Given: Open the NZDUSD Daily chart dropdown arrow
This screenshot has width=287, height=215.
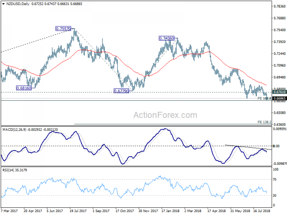Looking at the screenshot, I should [3, 4].
